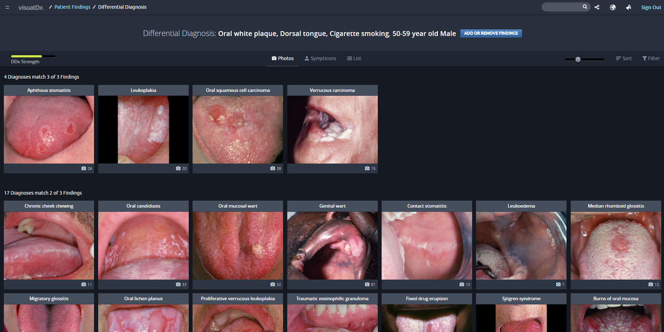Click the visualDx logo
Viewport: 664px width, 332px height.
pyautogui.click(x=31, y=7)
